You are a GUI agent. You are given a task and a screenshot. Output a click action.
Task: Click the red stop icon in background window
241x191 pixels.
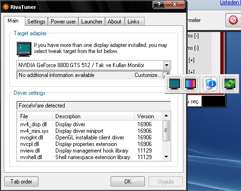point(233,20)
